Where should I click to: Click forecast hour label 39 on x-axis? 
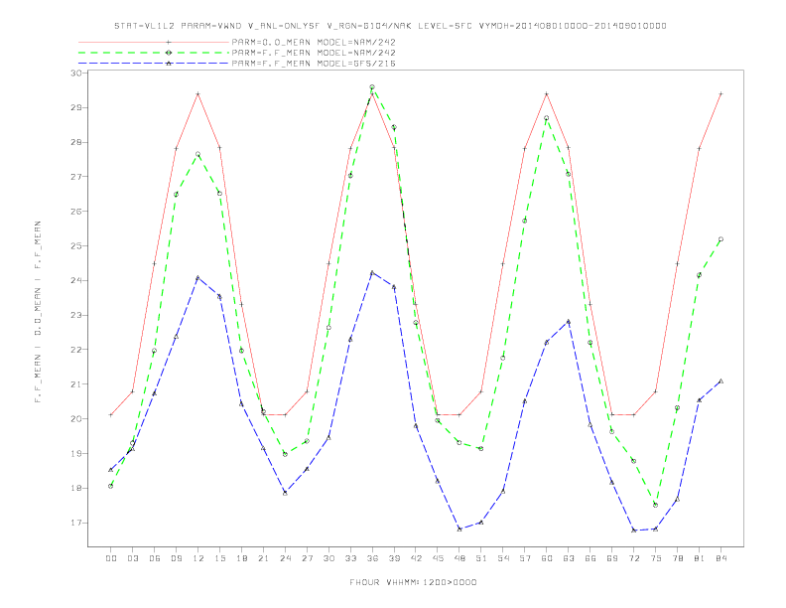point(394,558)
